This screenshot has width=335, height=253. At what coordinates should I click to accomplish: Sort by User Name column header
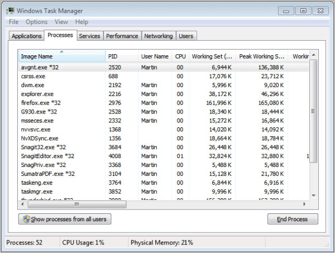tap(155, 56)
